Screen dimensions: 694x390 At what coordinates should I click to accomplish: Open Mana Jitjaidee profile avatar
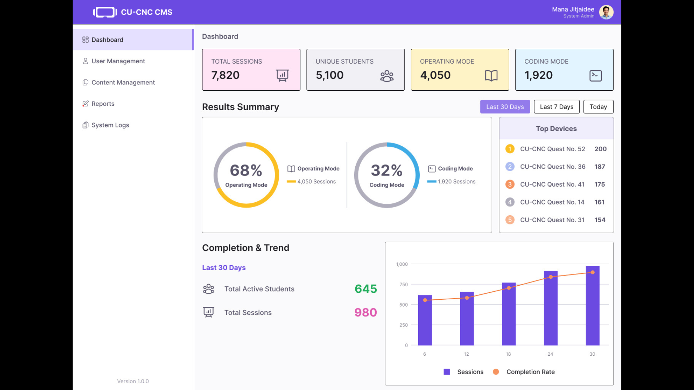tap(606, 12)
